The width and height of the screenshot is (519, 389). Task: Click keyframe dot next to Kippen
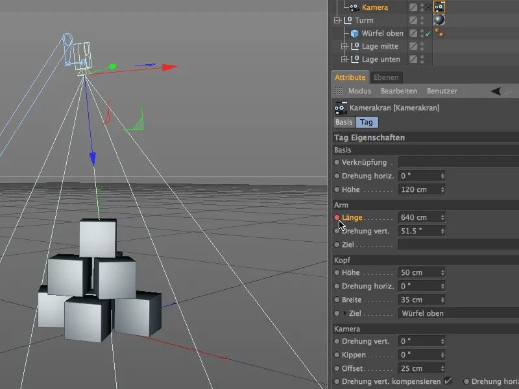[337, 355]
